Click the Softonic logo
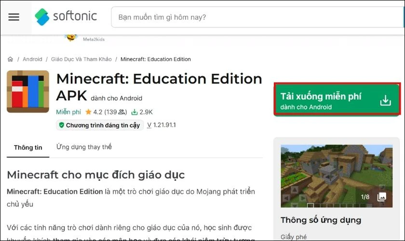 click(x=66, y=16)
